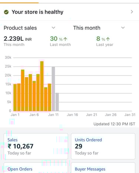Screen dimensions: 139x173
Task: Select the tall gray bar at Jan 11
Action: pyautogui.click(x=53, y=89)
